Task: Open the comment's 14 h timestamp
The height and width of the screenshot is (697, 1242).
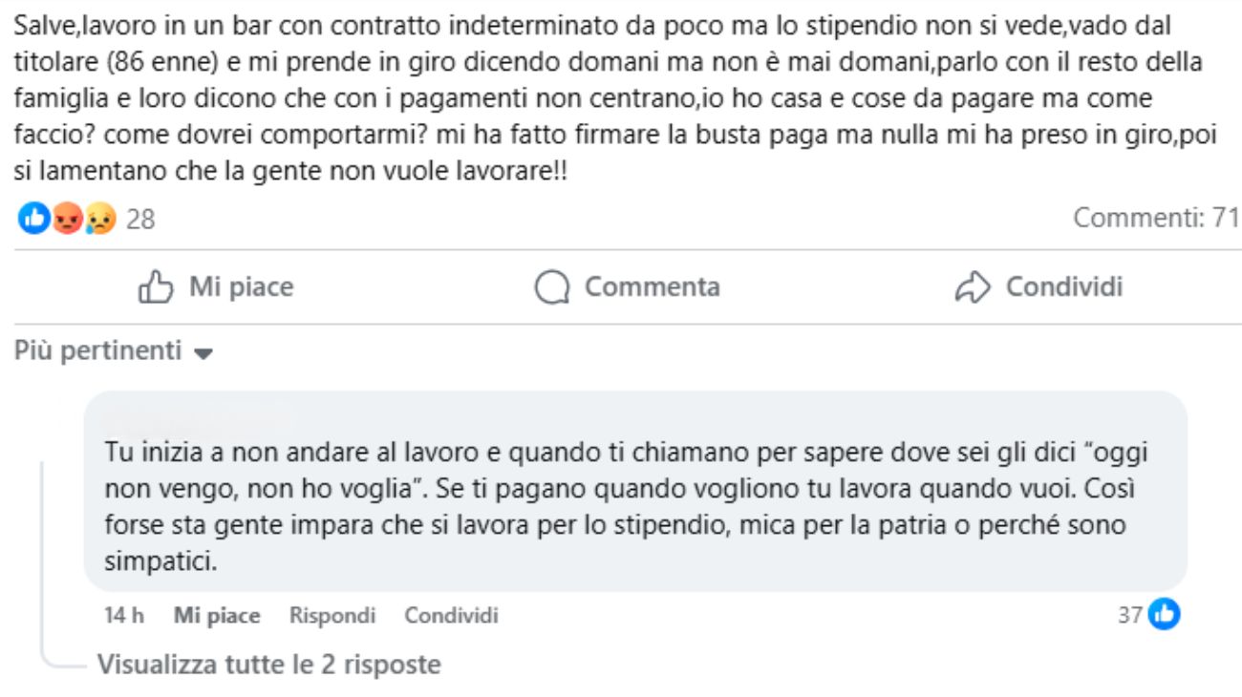Action: click(x=124, y=616)
